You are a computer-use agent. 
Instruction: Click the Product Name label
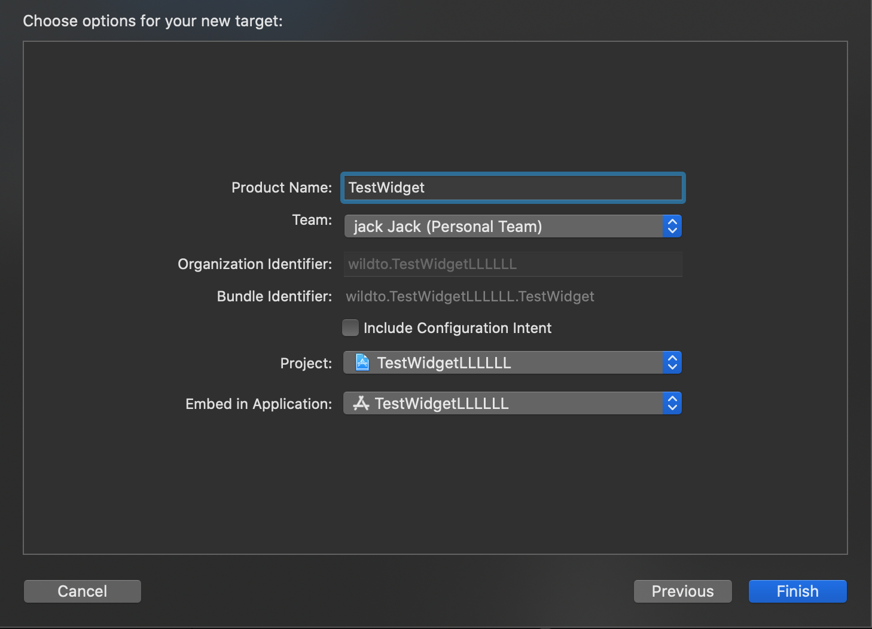tap(282, 188)
